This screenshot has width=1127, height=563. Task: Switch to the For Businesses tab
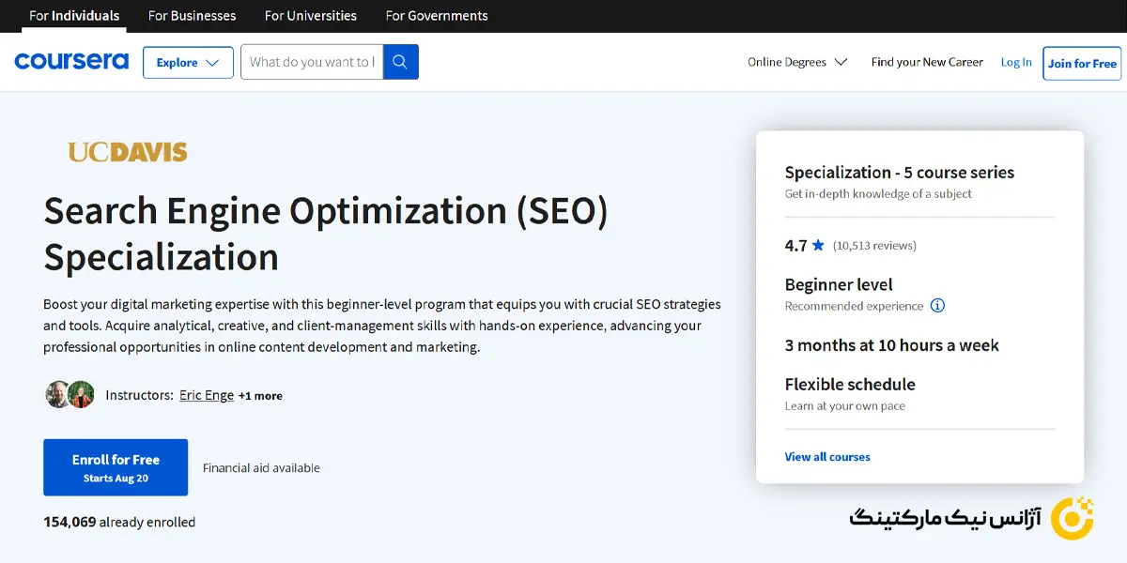click(x=193, y=16)
